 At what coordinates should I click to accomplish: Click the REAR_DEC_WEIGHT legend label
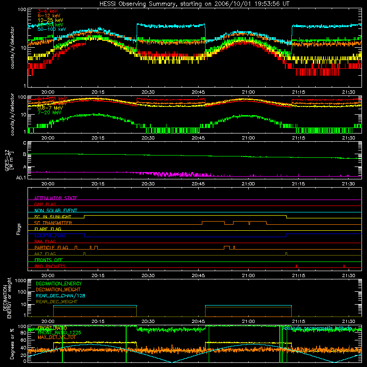(56, 302)
